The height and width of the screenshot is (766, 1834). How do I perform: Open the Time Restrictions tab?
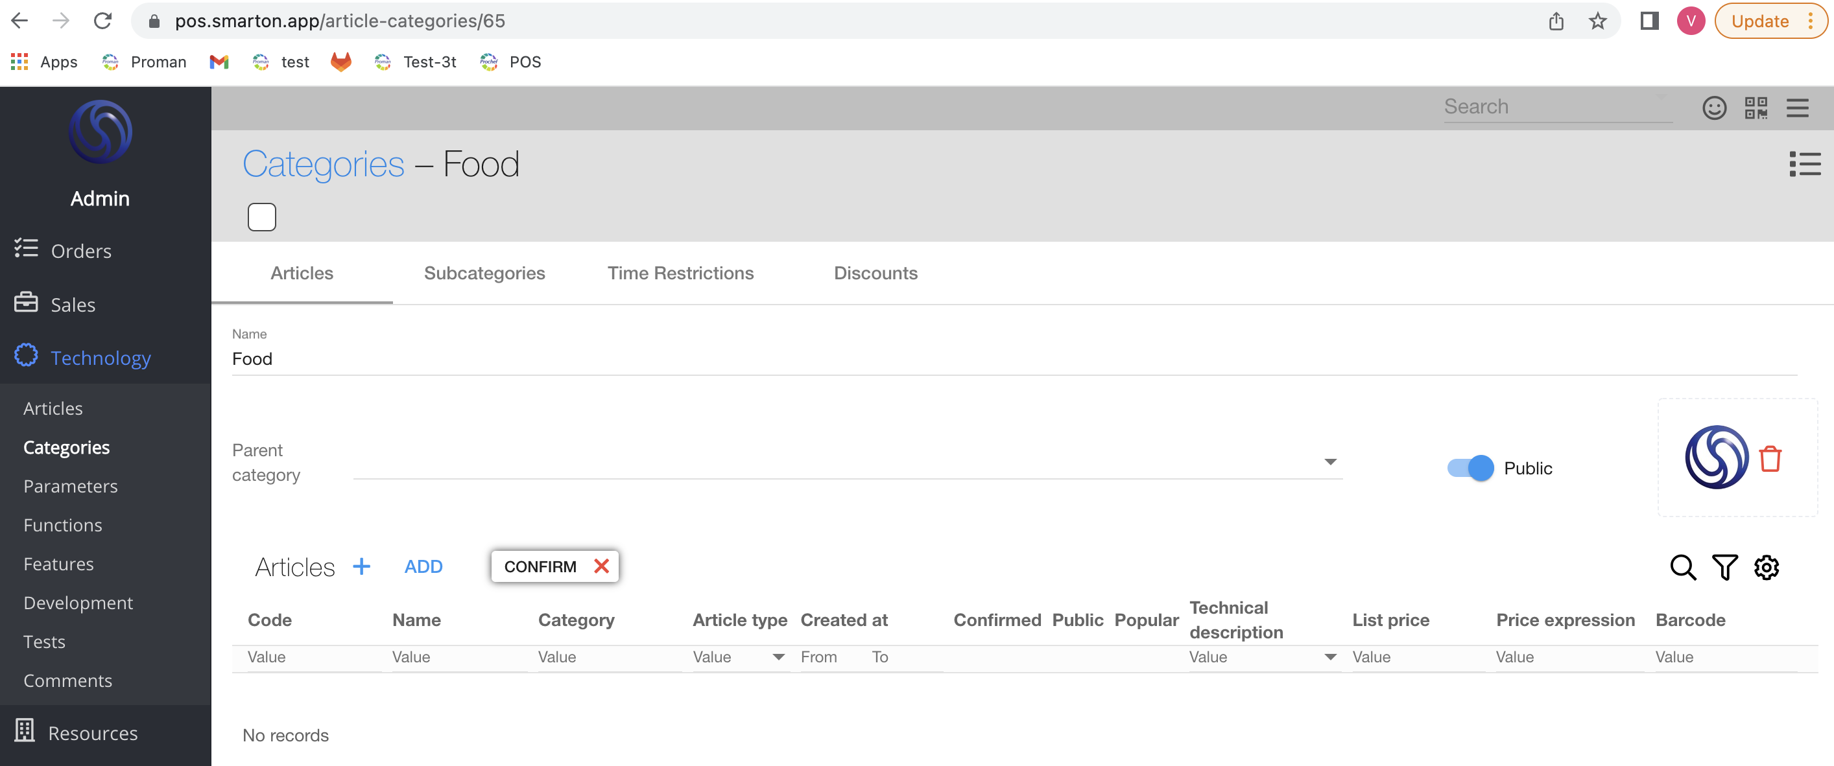[x=680, y=273]
